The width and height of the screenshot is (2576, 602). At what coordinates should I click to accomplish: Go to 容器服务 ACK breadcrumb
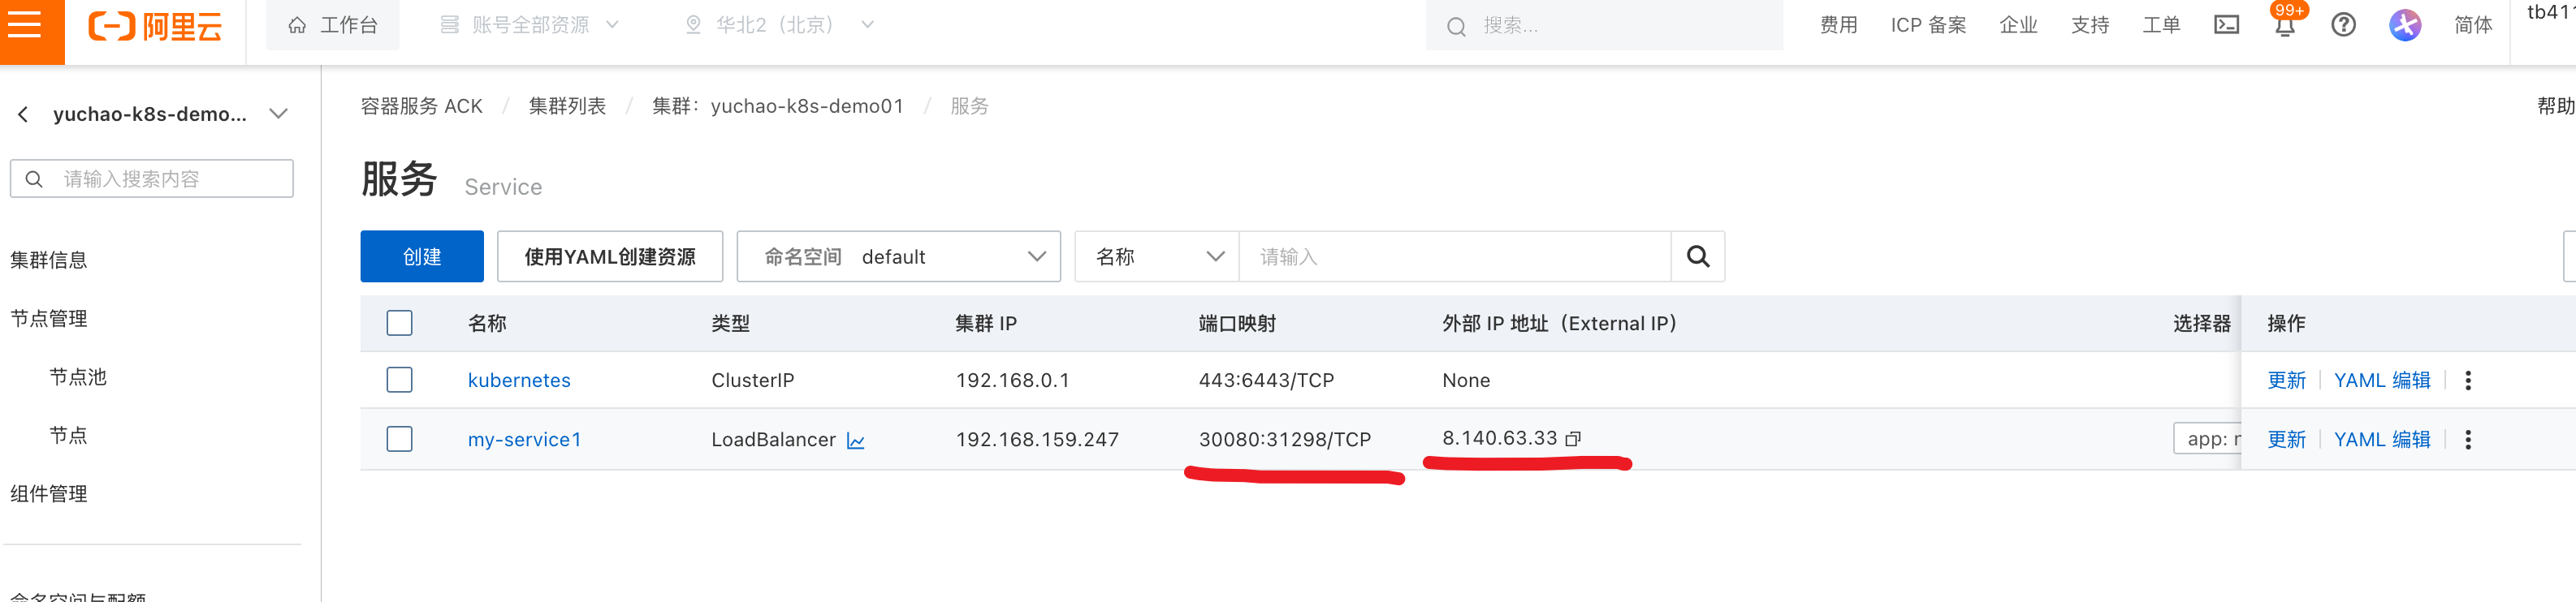coord(422,105)
